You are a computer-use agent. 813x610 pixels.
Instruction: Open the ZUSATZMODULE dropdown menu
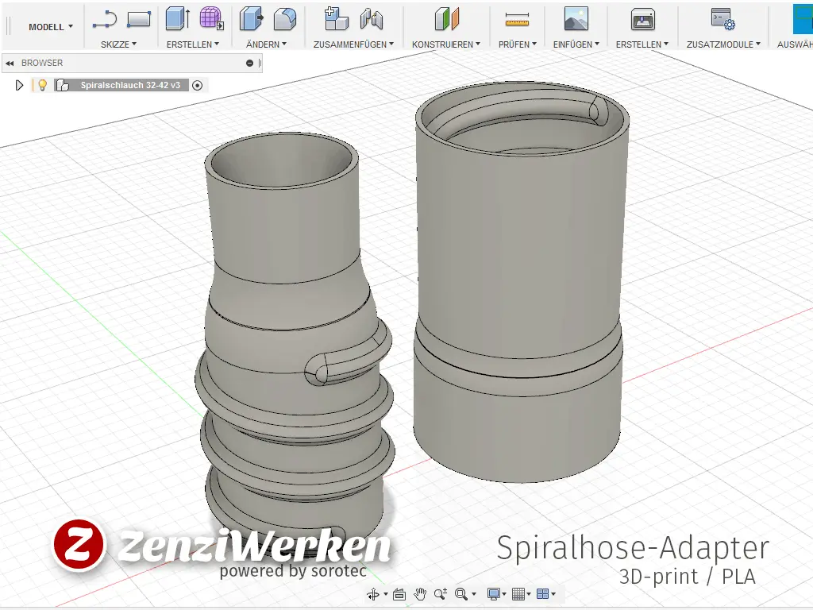(x=723, y=44)
